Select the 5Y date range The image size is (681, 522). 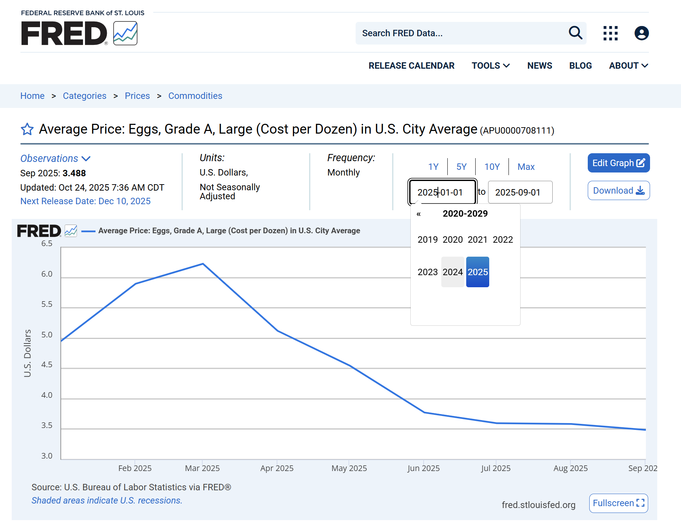[461, 167]
